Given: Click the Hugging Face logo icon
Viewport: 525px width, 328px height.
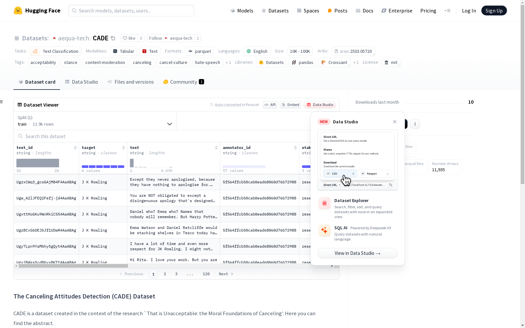Looking at the screenshot, I should pos(18,10).
